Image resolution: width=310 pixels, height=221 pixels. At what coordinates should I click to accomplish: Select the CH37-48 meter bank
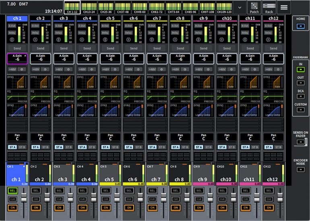tap(123, 8)
